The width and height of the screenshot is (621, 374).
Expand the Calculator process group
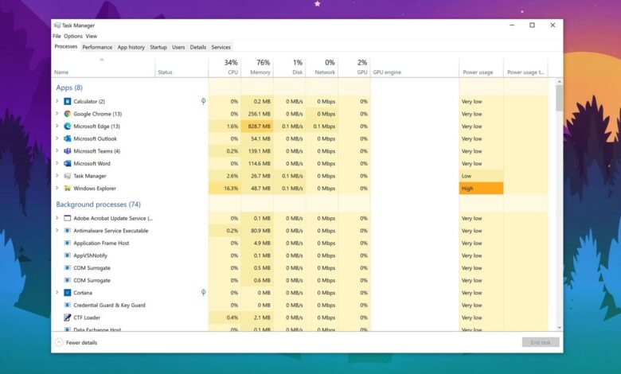[x=57, y=101]
